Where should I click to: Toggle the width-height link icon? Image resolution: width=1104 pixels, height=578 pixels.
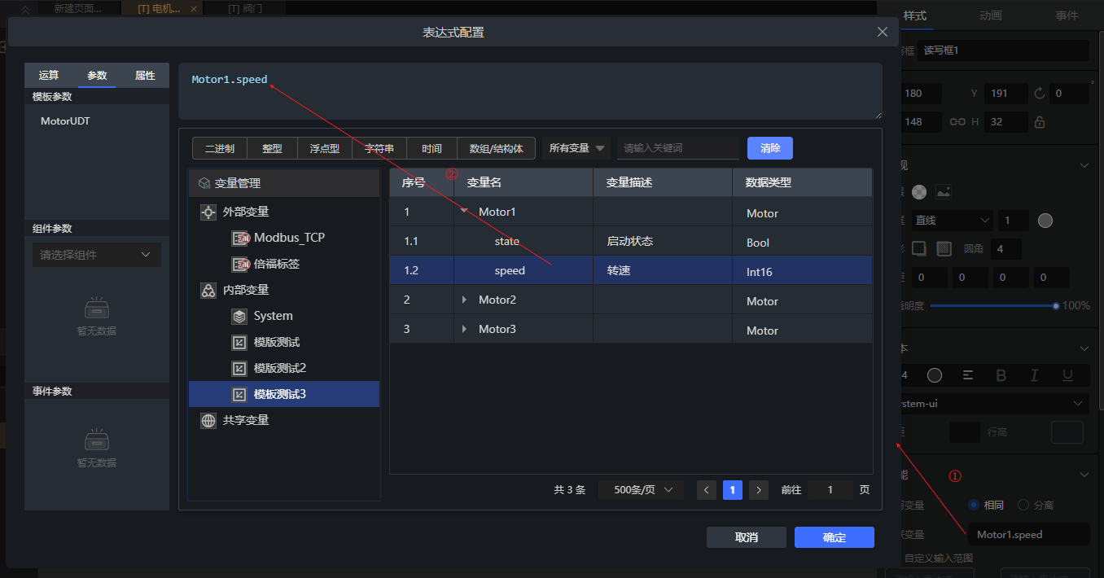957,122
